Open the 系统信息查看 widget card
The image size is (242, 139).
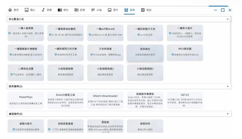[x=66, y=126]
